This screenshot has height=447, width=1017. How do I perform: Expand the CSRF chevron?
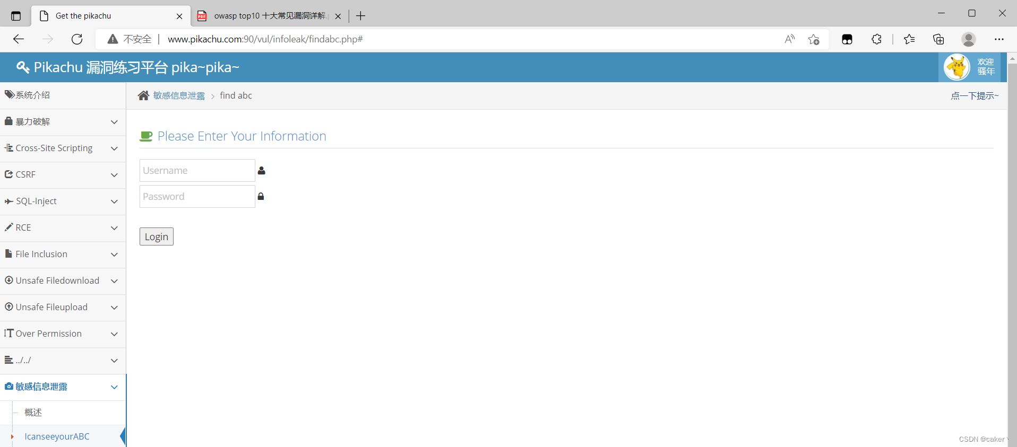(x=114, y=175)
